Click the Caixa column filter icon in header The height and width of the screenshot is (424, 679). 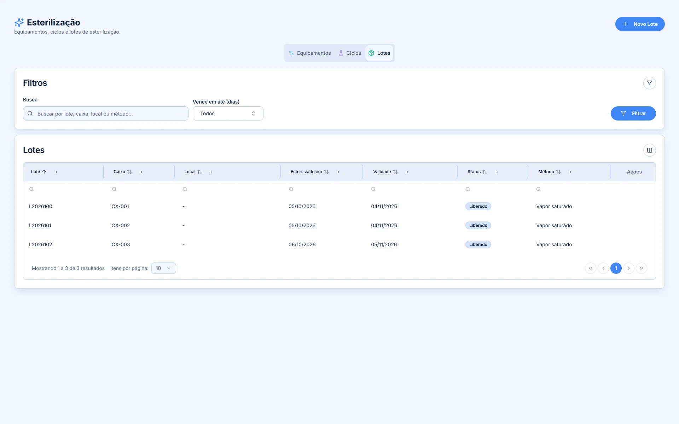(x=141, y=172)
